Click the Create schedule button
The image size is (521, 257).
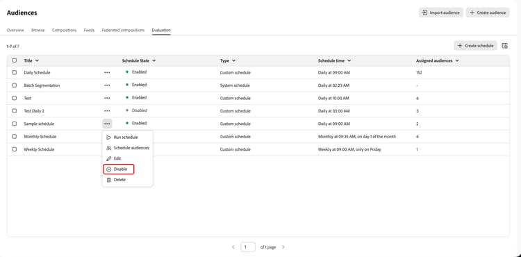475,46
